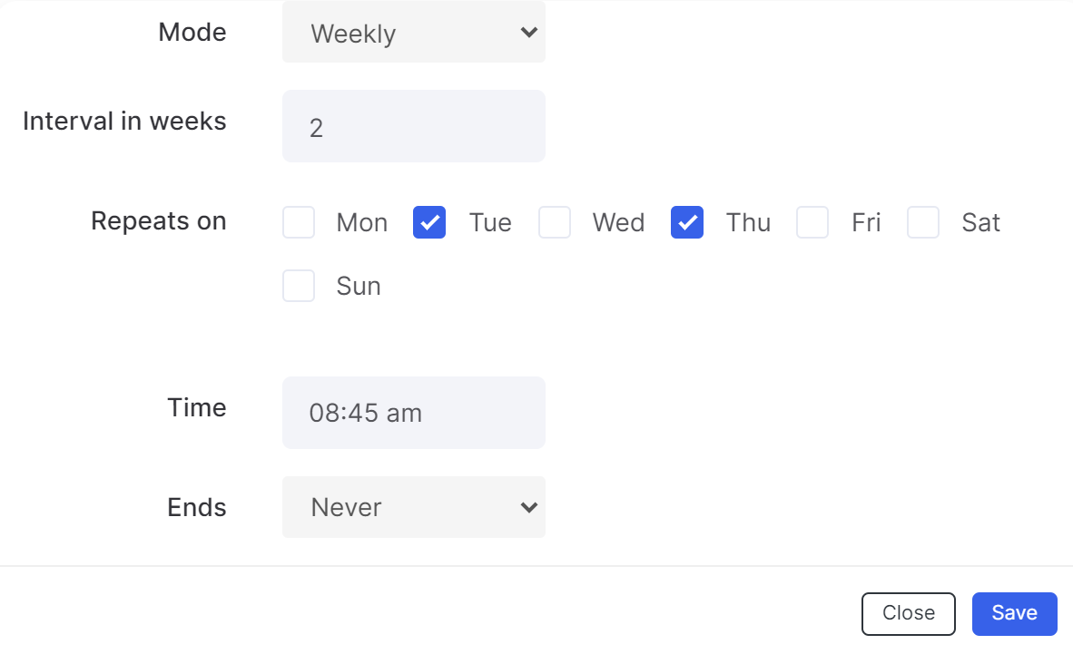
Task: Toggle the Sun checkbox on
Action: (299, 286)
